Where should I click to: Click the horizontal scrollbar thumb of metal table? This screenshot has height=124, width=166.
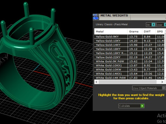click(128, 82)
